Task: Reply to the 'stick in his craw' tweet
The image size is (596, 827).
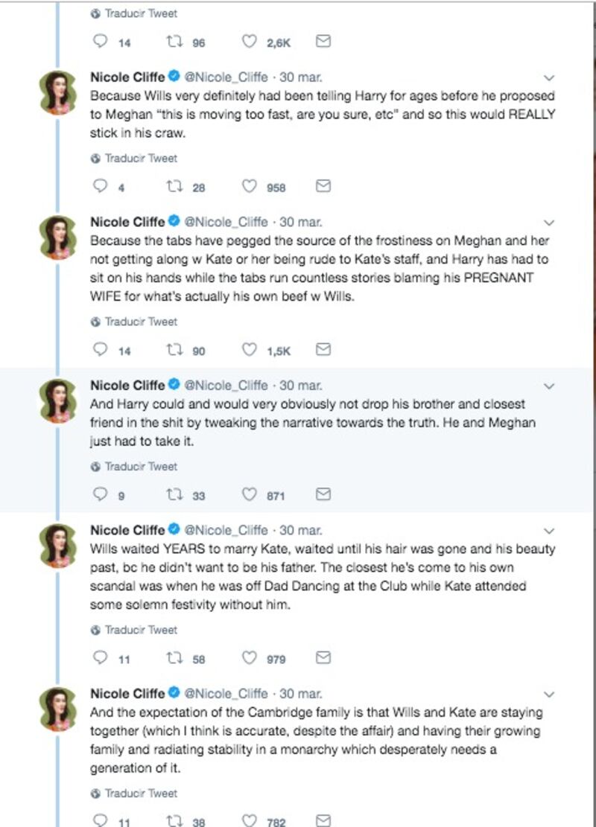Action: coord(100,185)
